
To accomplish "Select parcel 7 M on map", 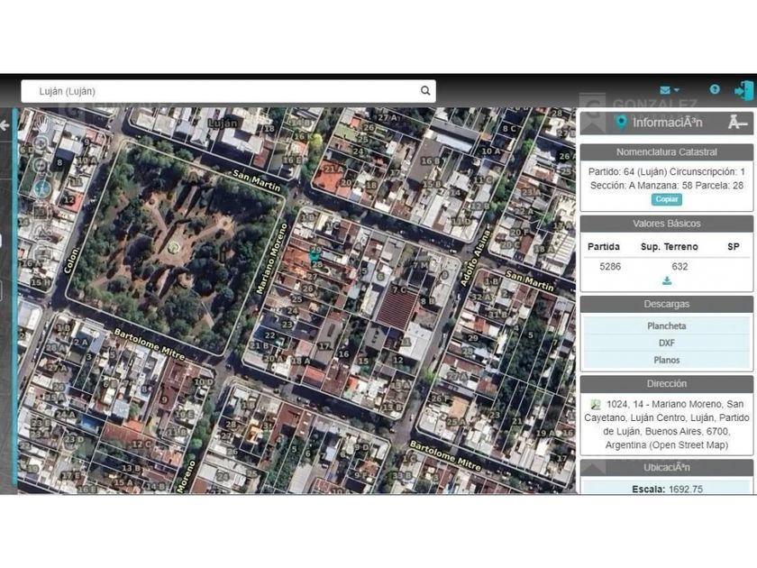I will (421, 265).
